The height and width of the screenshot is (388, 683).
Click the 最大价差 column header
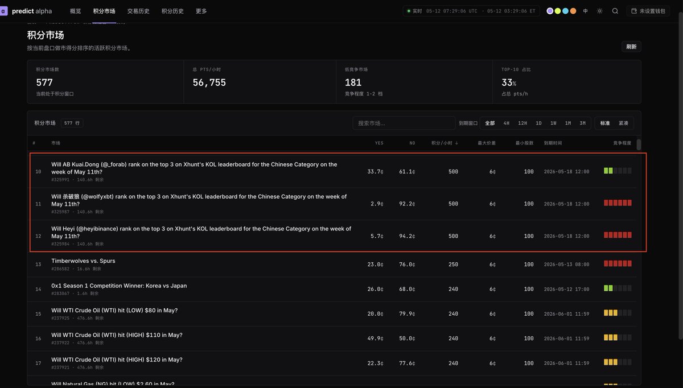tap(487, 143)
